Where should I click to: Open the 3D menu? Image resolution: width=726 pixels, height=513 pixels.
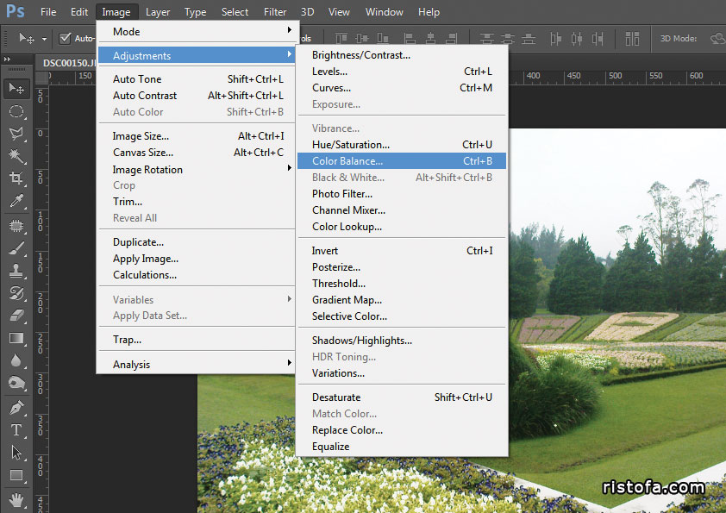pos(308,12)
